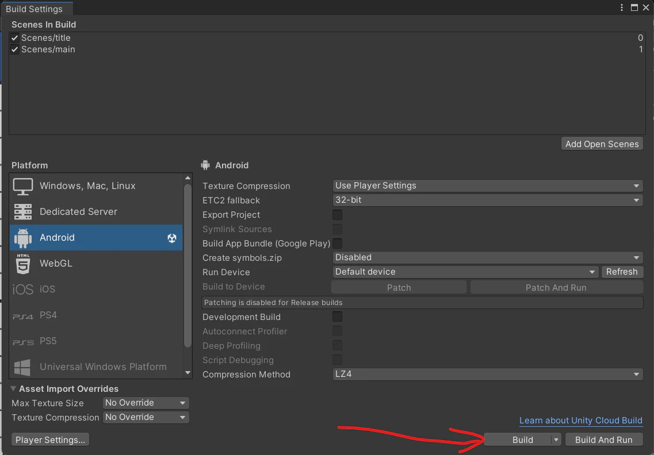This screenshot has width=654, height=455.
Task: Maximize the Build Settings window
Action: click(x=634, y=7)
